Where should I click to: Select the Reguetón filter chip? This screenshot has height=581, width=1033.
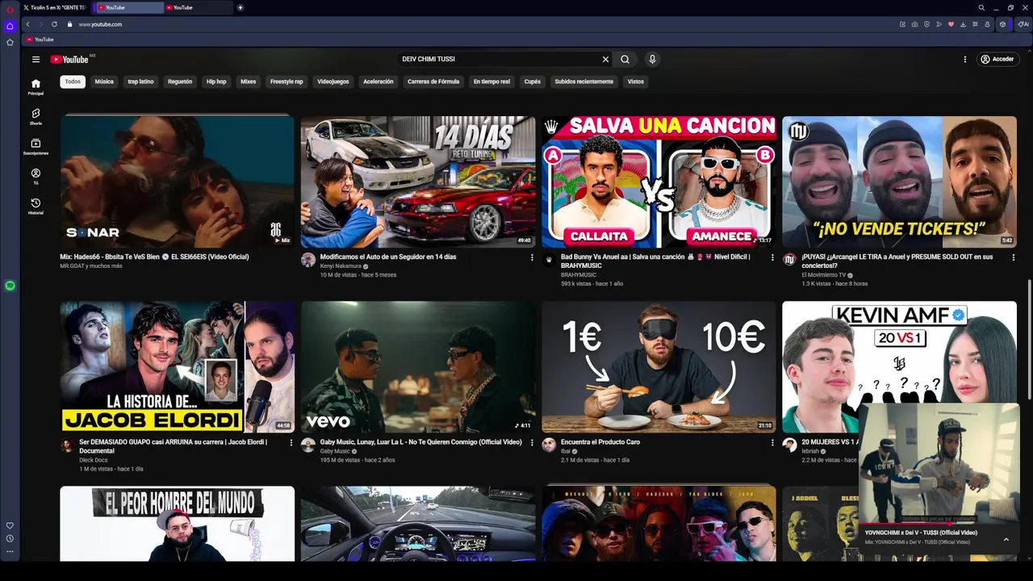(x=180, y=82)
